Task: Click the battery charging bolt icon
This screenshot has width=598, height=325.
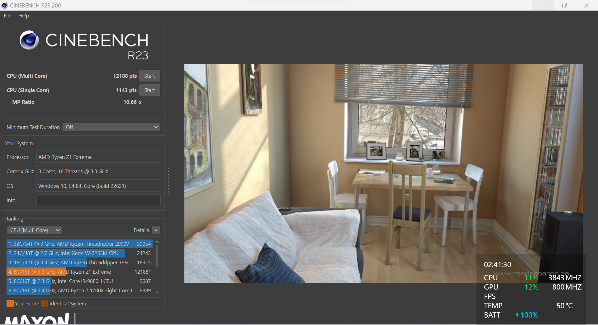Action: point(517,315)
